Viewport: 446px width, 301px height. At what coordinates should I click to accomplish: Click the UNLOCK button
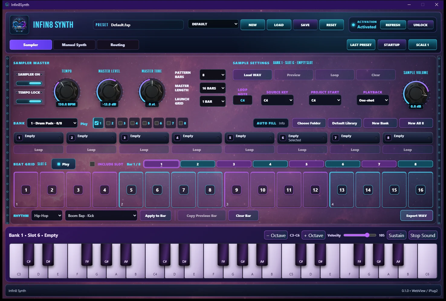[420, 25]
